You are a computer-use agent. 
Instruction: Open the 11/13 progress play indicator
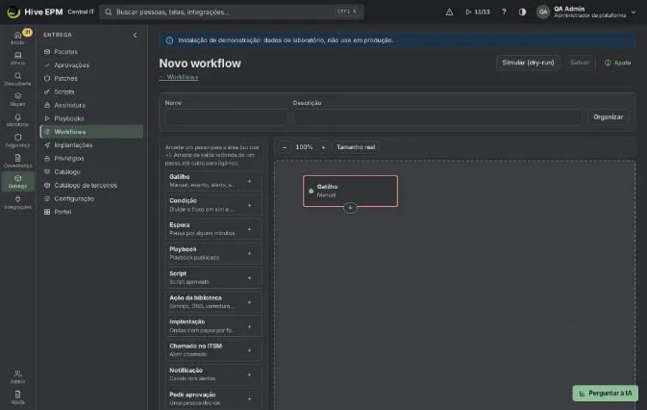[x=478, y=12]
